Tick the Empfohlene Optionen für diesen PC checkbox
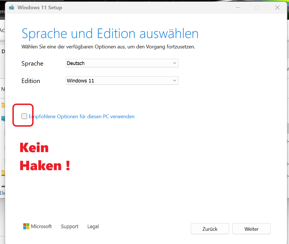The width and height of the screenshot is (289, 244). [24, 116]
